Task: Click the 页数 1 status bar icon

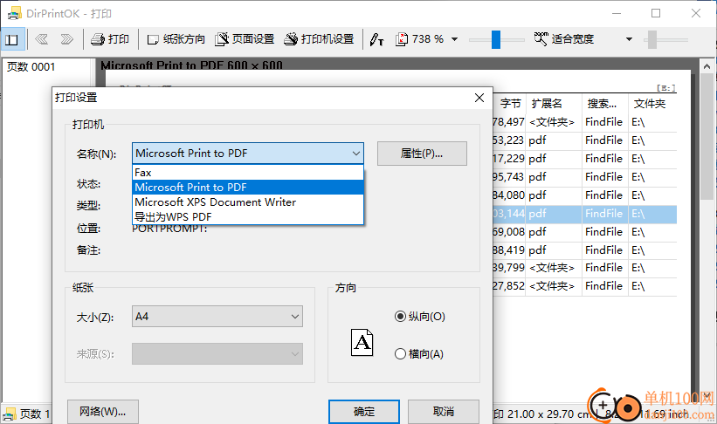Action: coord(9,414)
